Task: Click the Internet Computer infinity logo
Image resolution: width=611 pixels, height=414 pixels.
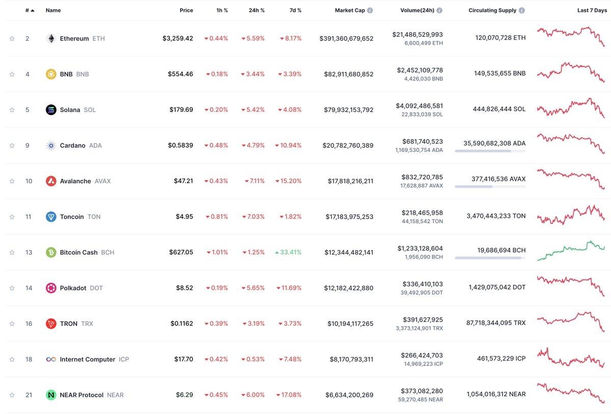Action: (51, 360)
